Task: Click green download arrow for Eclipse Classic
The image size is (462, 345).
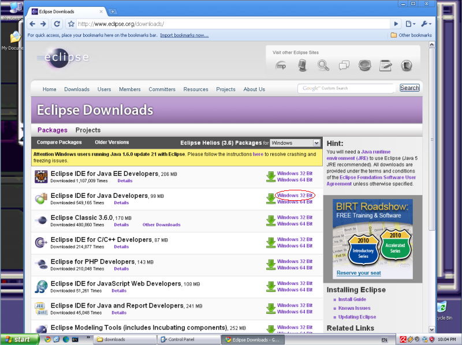Action: [x=270, y=220]
